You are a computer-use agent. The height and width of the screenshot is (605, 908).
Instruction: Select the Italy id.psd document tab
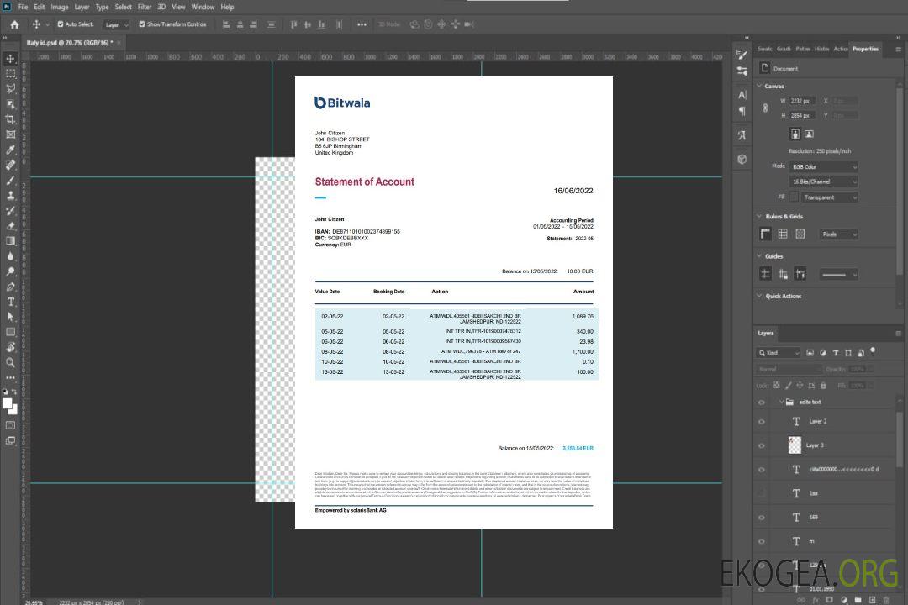[68, 42]
